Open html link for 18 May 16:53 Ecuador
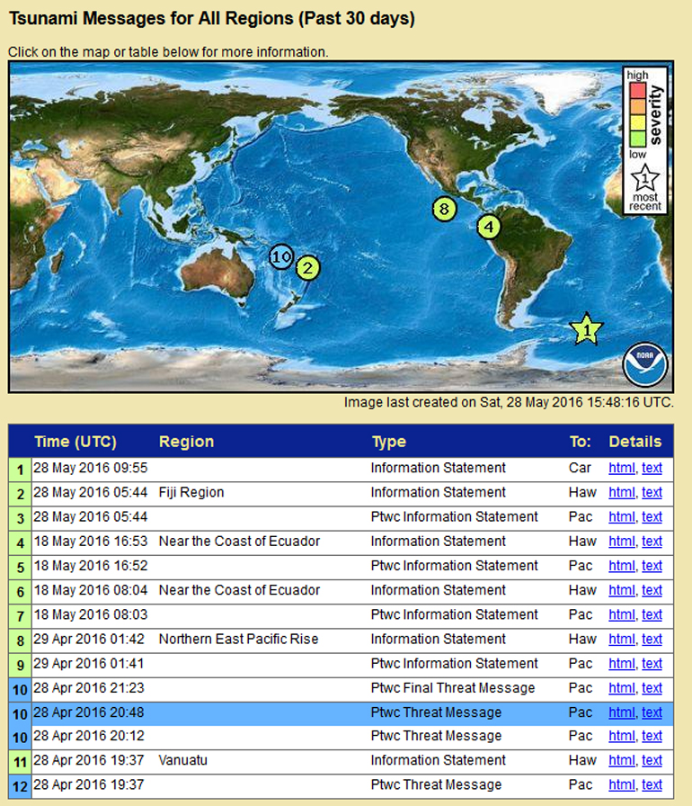Image resolution: width=692 pixels, height=806 pixels. [x=621, y=542]
